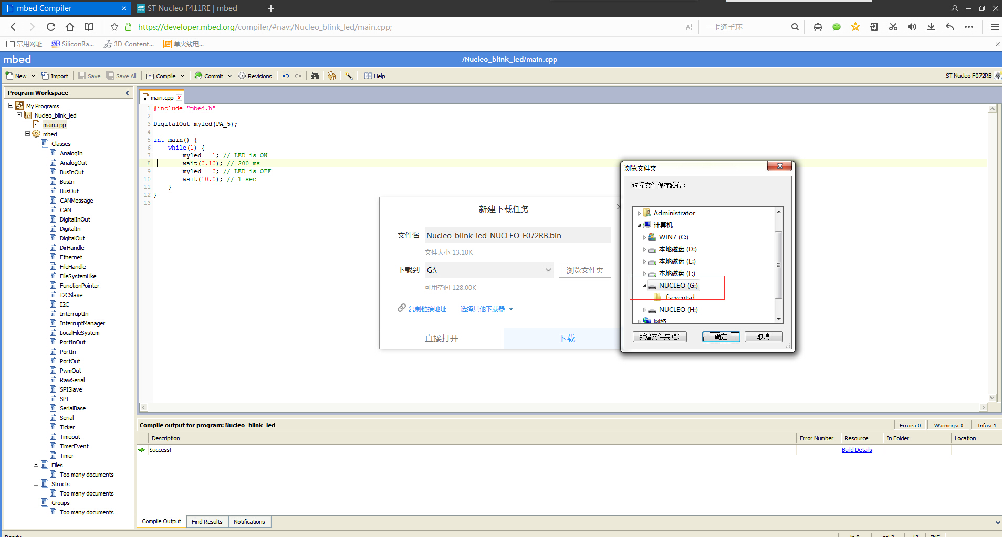The image size is (1002, 537).
Task: Select main.cpp in the program tree
Action: tap(55, 125)
